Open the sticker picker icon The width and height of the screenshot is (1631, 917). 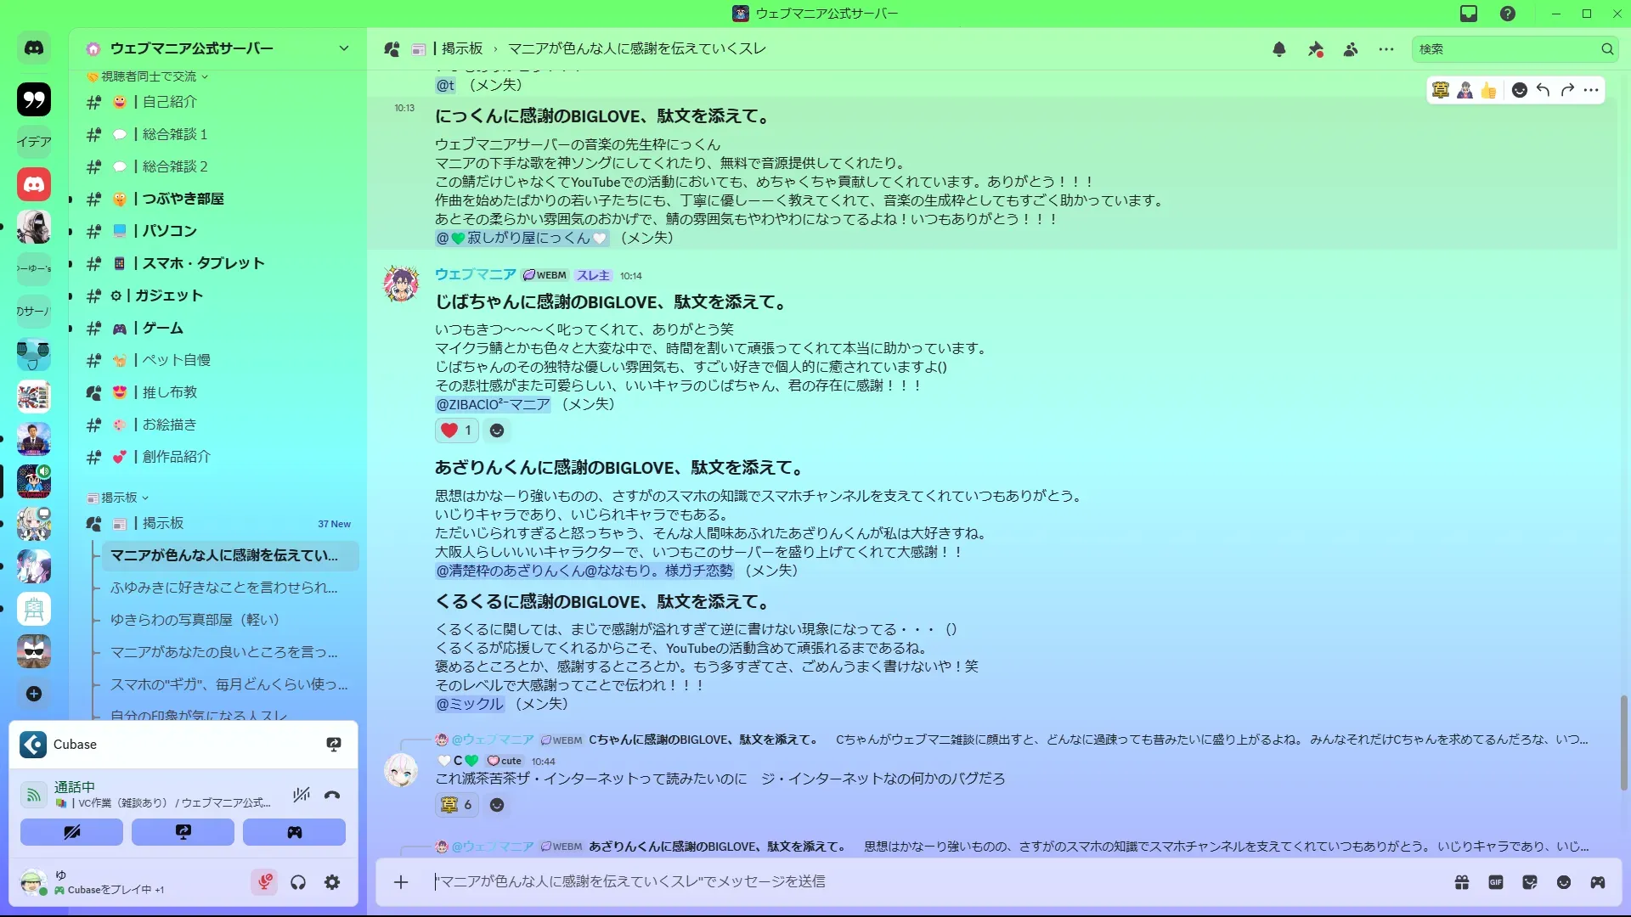coord(1530,882)
